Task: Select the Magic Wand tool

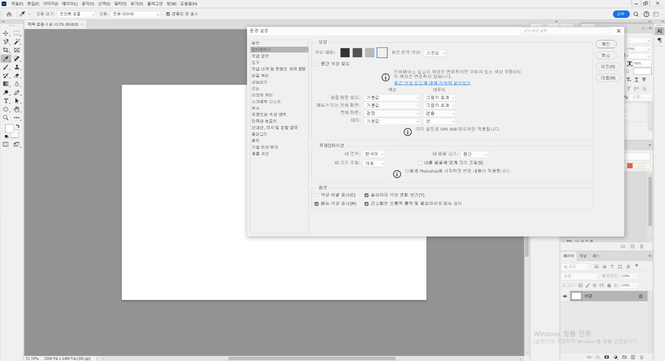Action: tap(17, 42)
